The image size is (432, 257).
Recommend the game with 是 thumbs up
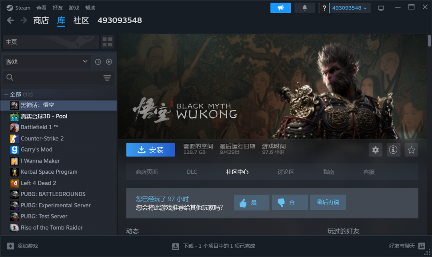click(252, 203)
